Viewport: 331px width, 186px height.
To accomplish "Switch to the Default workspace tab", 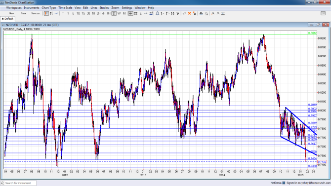I will tap(7, 19).
